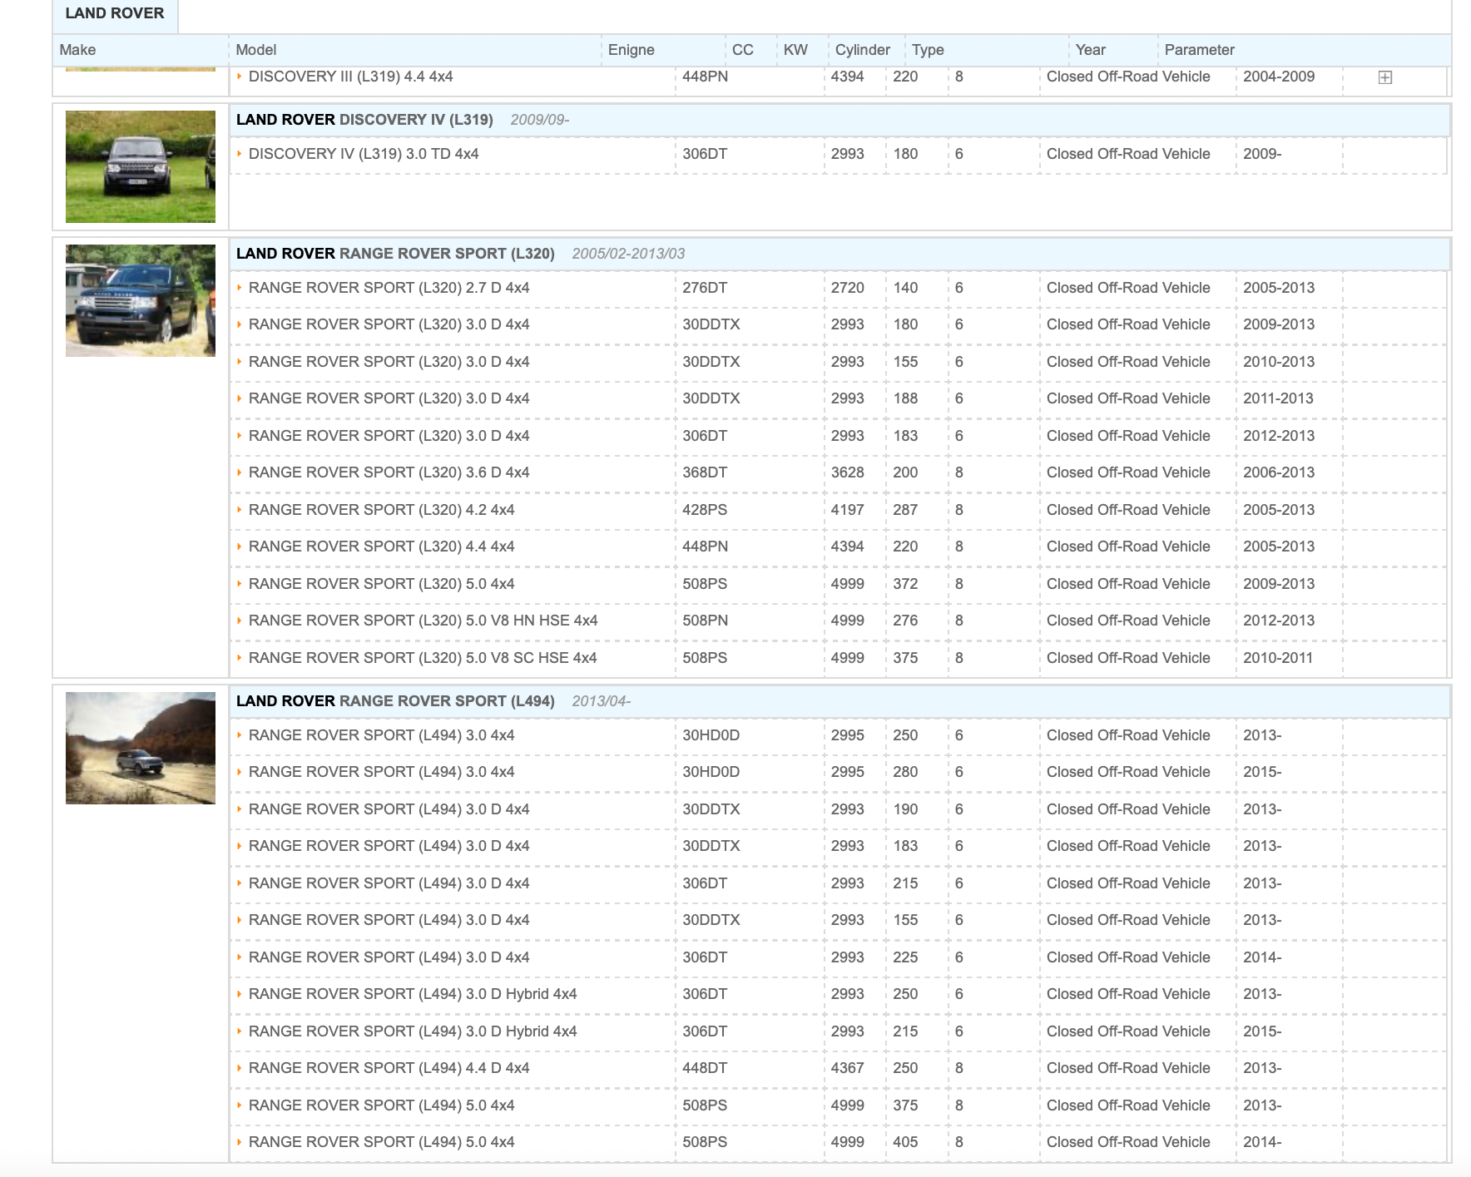Open the Range Rover Sport L494 photo
Image resolution: width=1471 pixels, height=1177 pixels.
141,748
